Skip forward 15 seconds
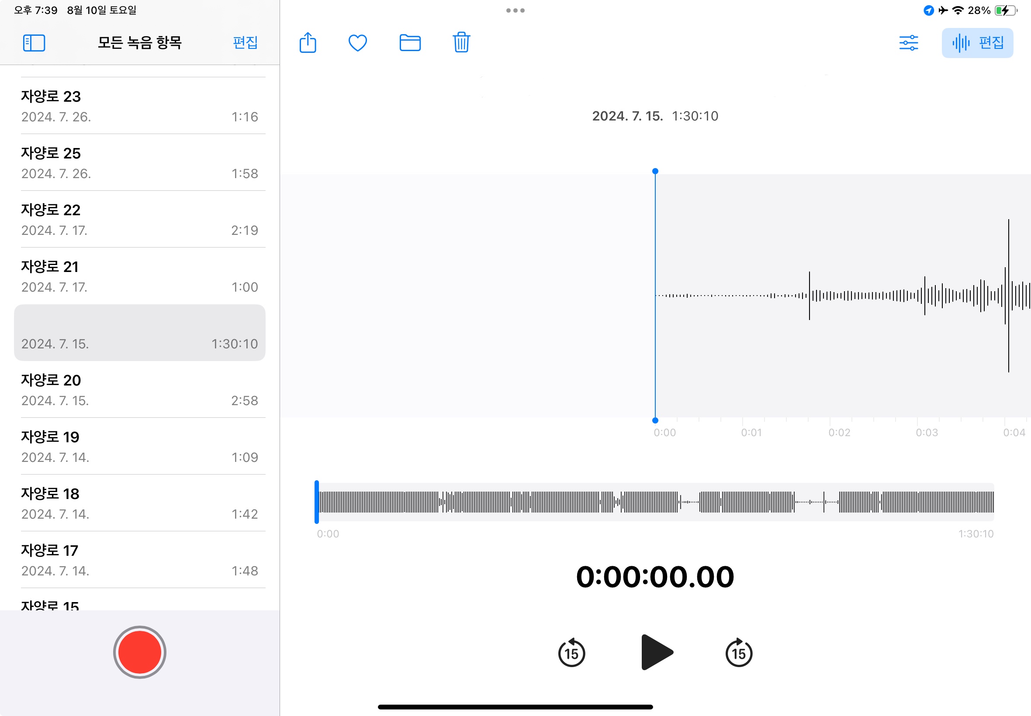Viewport: 1031px width, 716px height. tap(738, 653)
